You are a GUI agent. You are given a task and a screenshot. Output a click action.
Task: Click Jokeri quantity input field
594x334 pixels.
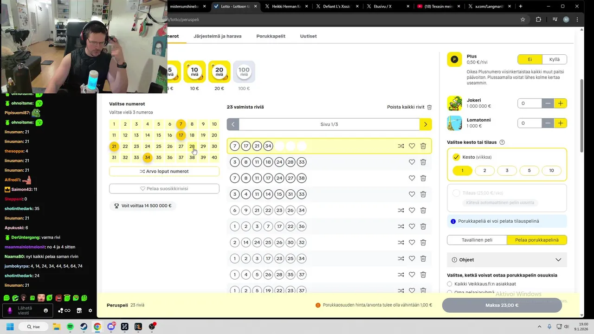529,103
